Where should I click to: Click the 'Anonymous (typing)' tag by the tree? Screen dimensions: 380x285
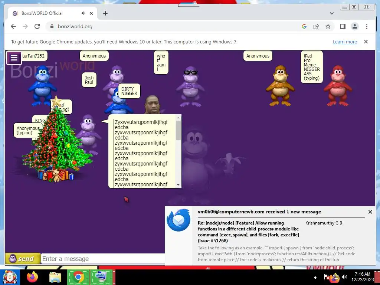[x=27, y=130]
